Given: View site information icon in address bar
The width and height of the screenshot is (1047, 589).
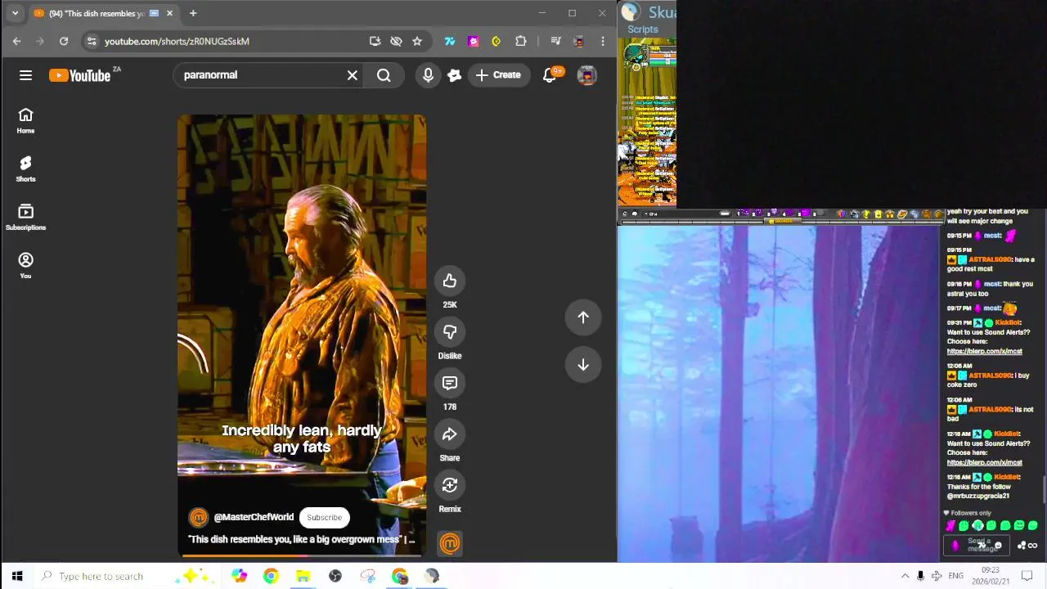Looking at the screenshot, I should coord(92,41).
